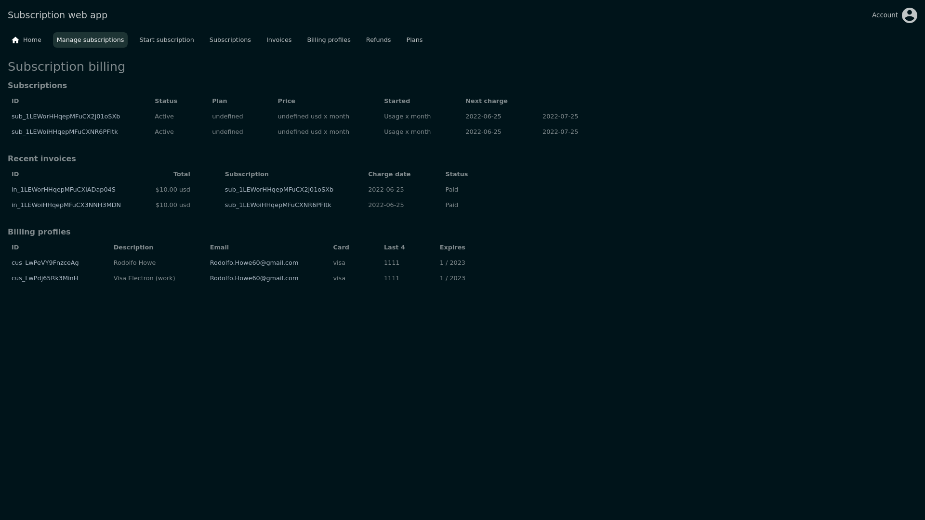Open the Account avatar icon

pos(909,15)
